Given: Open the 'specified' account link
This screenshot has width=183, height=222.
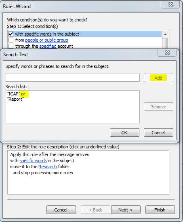Looking at the screenshot, I should [48, 46].
